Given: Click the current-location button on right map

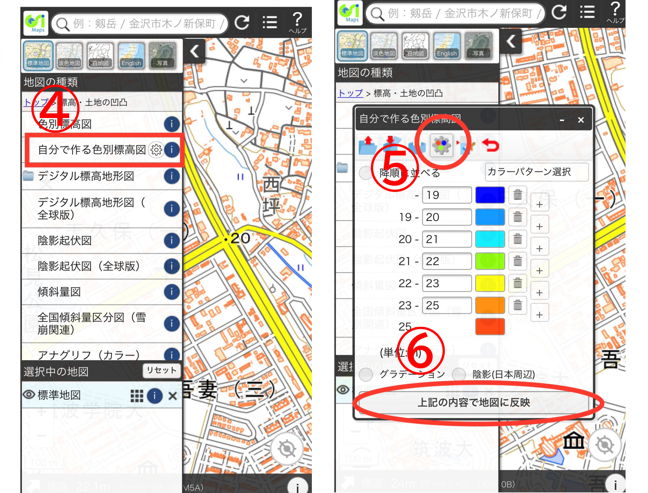Looking at the screenshot, I should [604, 445].
